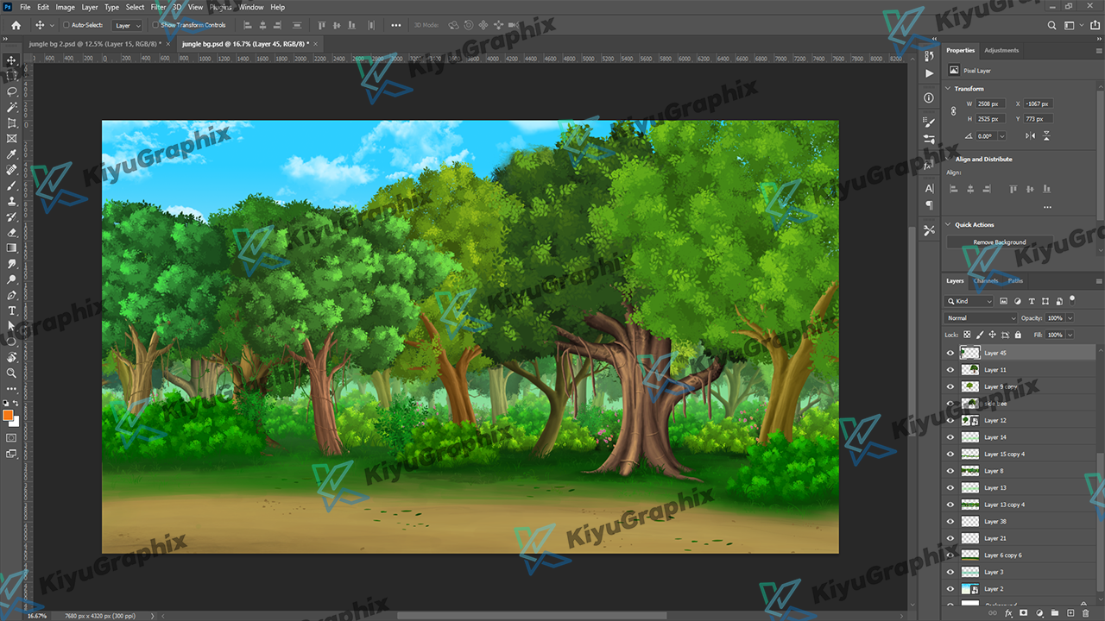The image size is (1105, 621).
Task: Pick the Clone Stamp tool
Action: [12, 201]
